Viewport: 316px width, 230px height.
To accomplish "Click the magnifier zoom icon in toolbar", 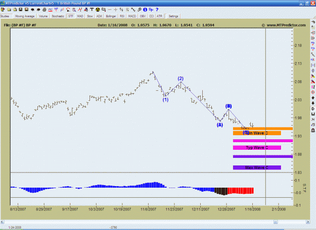I will [74, 10].
